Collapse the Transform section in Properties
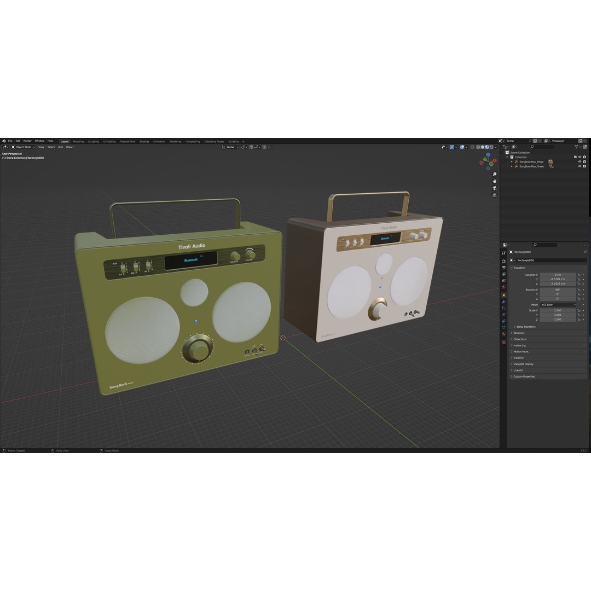The width and height of the screenshot is (591, 591). point(520,268)
